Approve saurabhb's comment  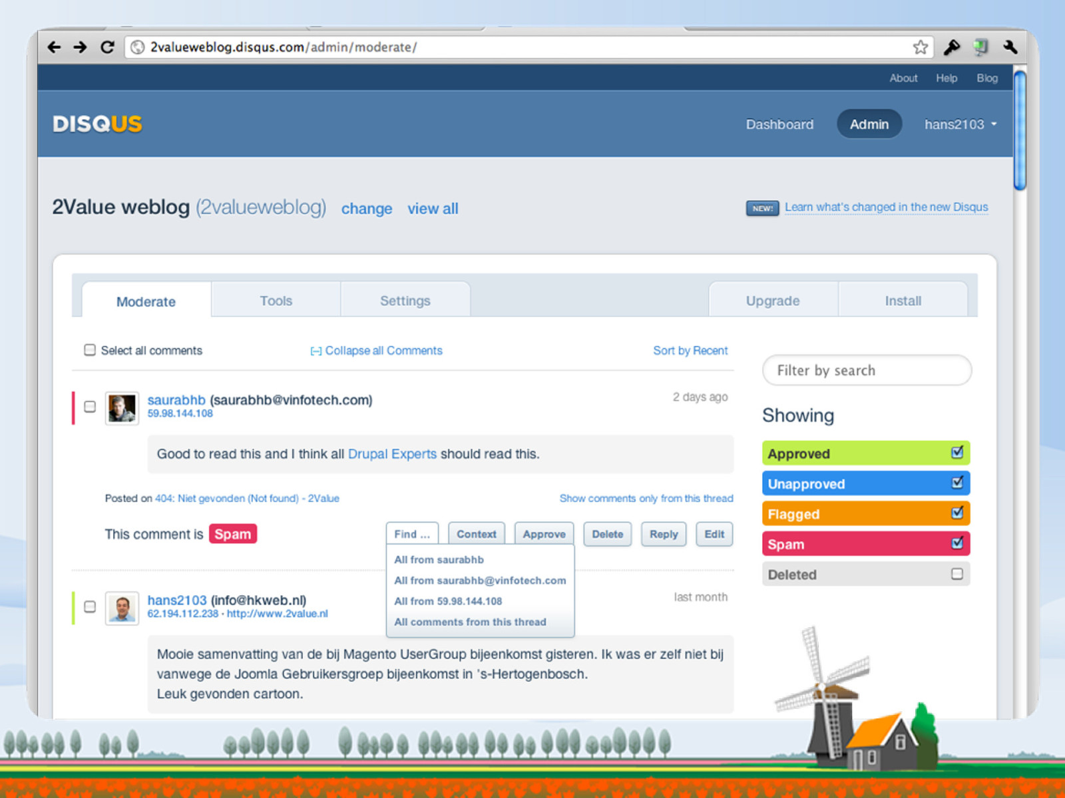click(x=544, y=534)
